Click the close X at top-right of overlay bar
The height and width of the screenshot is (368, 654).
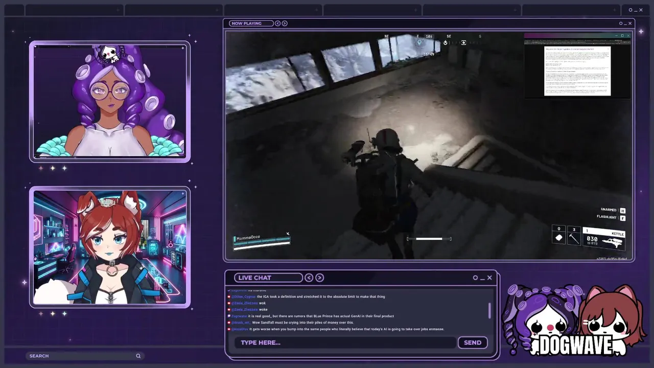[641, 10]
